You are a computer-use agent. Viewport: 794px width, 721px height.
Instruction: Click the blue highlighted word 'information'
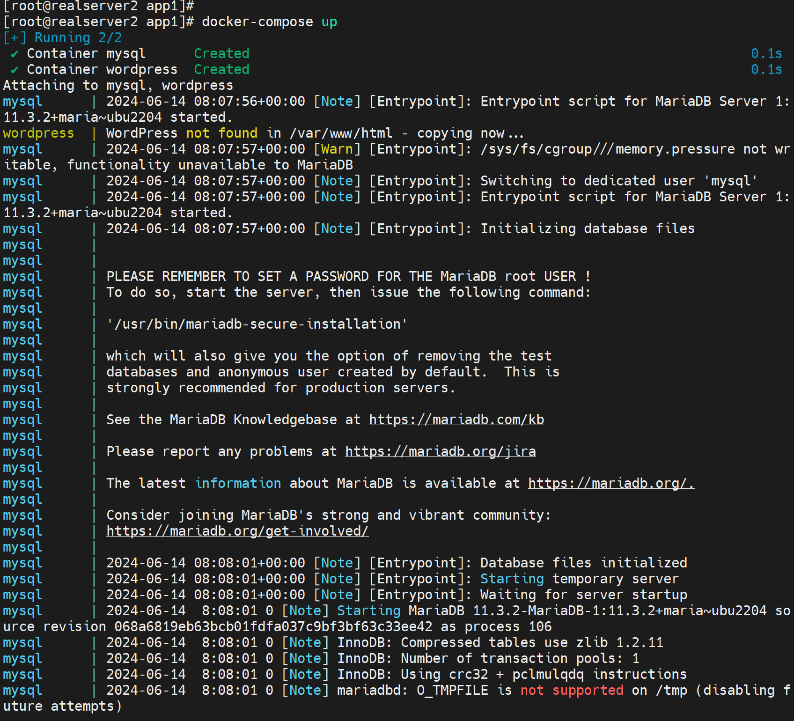click(x=238, y=484)
